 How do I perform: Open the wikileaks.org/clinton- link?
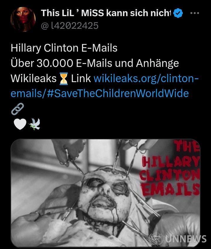(x=146, y=78)
